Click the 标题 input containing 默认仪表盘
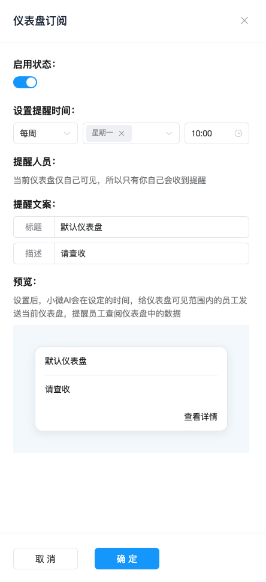The height and width of the screenshot is (582, 266). [152, 227]
